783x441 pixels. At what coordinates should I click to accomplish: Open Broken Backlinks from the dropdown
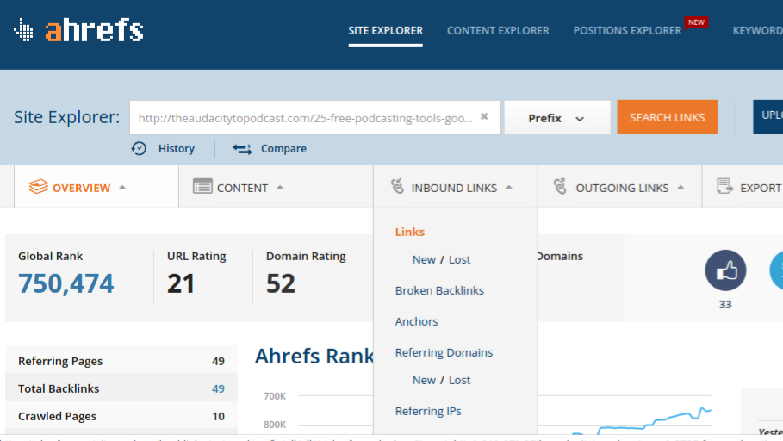click(x=439, y=290)
